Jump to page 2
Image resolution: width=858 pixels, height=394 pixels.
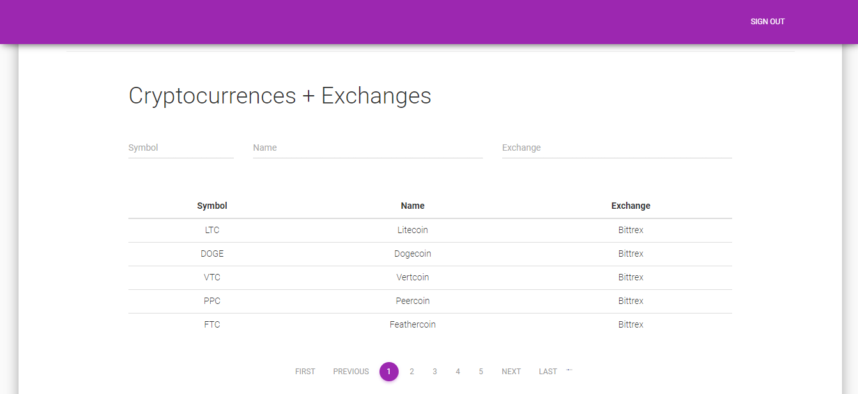click(411, 372)
